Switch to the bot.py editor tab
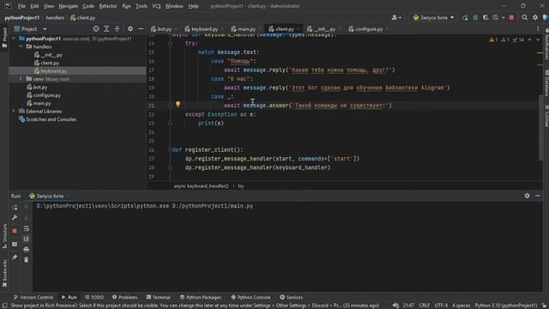This screenshot has height=309, width=549. point(164,29)
